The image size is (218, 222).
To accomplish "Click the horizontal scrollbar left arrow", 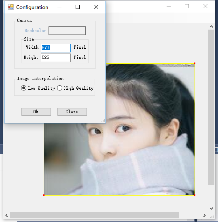I will (6, 216).
